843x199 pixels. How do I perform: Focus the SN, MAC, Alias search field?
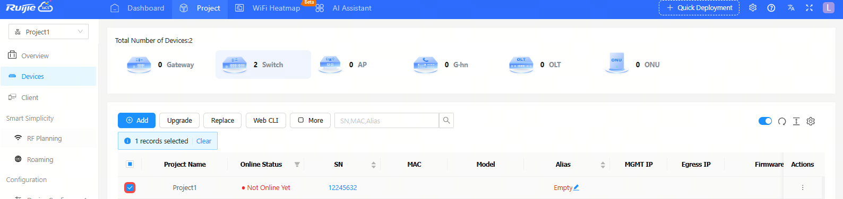point(386,121)
